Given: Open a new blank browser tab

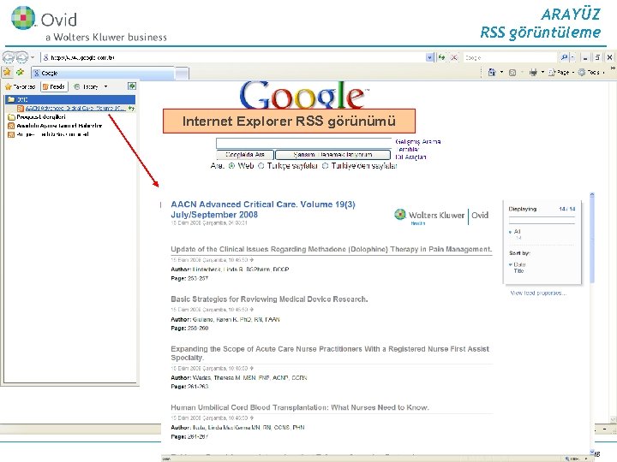Looking at the screenshot, I should 182,73.
